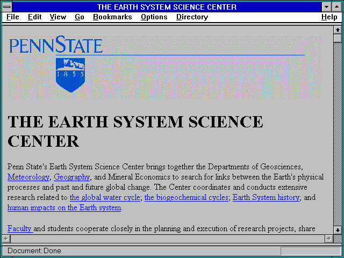The image size is (344, 258).
Task: Open the Earth System history link
Action: click(x=266, y=197)
